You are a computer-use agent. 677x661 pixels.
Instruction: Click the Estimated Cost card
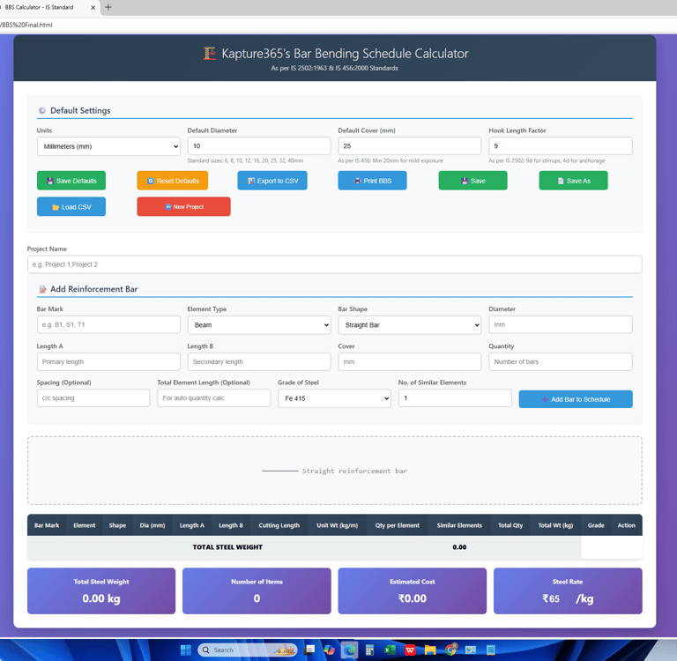(x=413, y=590)
